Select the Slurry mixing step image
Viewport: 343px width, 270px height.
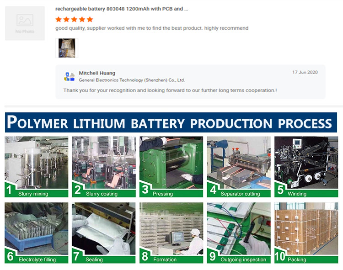[x=36, y=167]
